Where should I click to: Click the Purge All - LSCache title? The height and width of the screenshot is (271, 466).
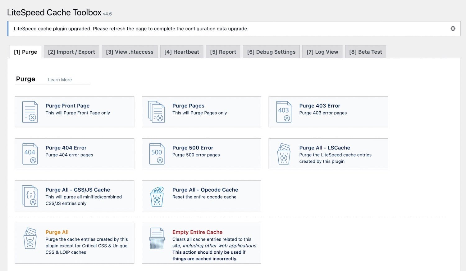tap(325, 148)
